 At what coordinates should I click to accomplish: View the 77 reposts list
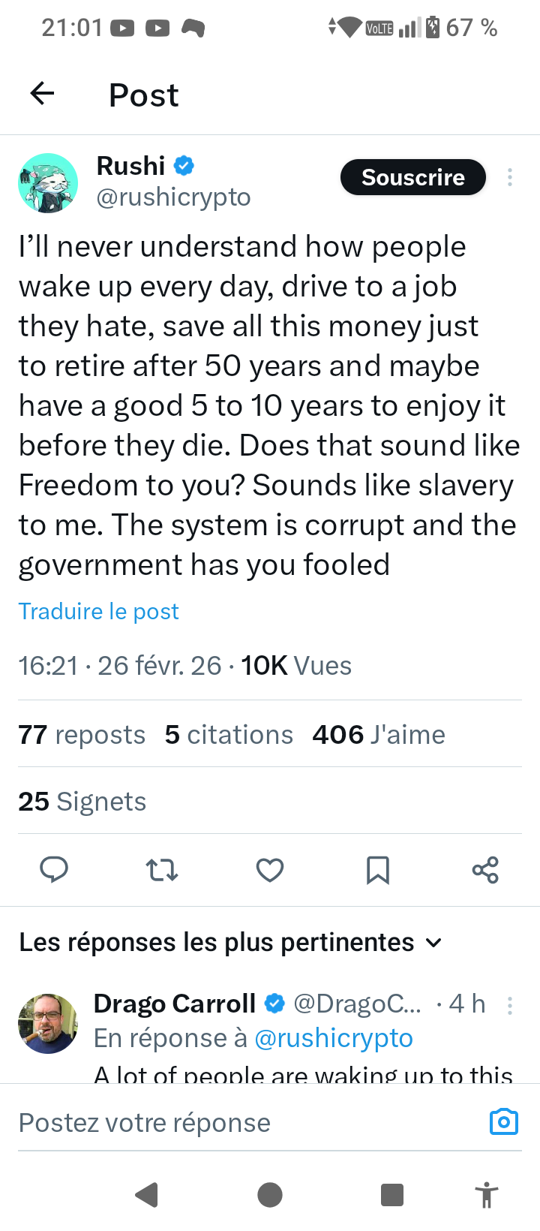pos(82,734)
